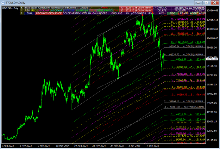
Task: Click the '-1 .. 50404.33 .. ALOTAIBI/SALMAN' label
Action: (184, 107)
